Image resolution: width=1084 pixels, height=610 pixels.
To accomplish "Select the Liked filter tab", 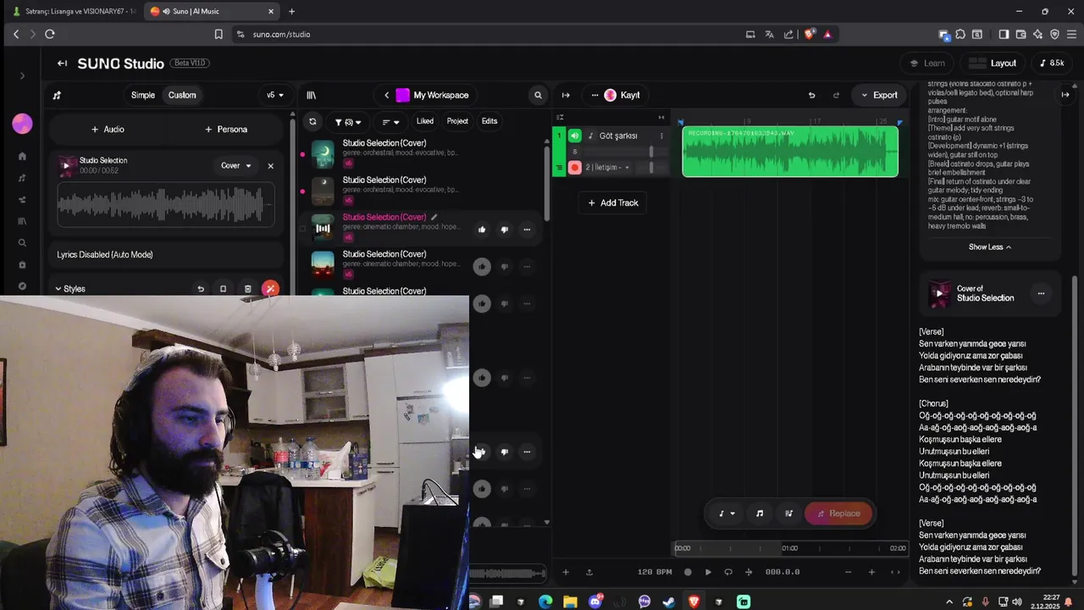I will coord(425,121).
